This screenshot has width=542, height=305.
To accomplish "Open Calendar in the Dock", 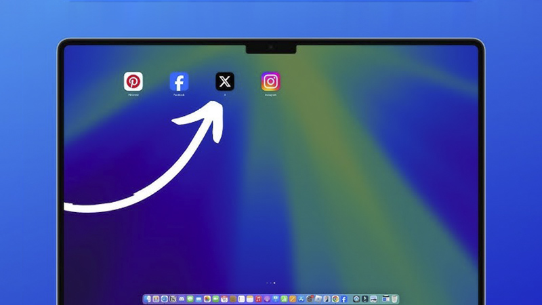I will [x=224, y=299].
